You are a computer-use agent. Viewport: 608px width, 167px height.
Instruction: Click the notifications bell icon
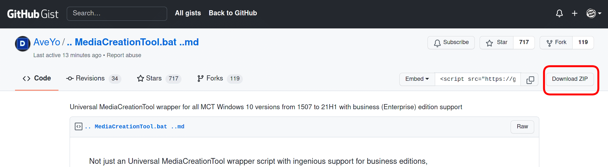[x=559, y=13]
